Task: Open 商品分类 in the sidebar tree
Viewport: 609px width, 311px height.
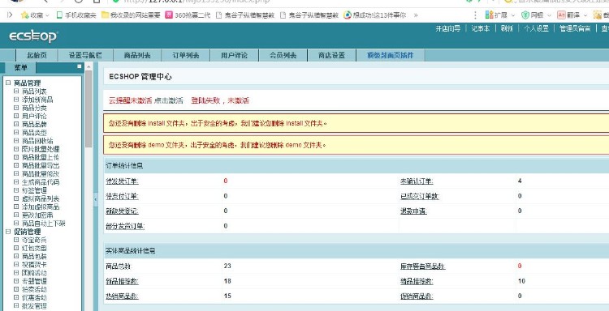Action: point(34,108)
